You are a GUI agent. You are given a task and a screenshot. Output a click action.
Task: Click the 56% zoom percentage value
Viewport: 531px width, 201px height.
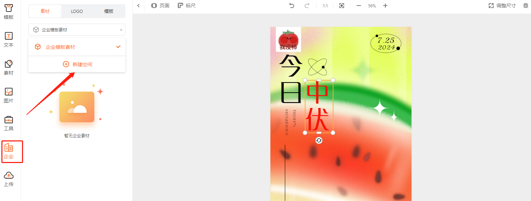[x=372, y=6]
